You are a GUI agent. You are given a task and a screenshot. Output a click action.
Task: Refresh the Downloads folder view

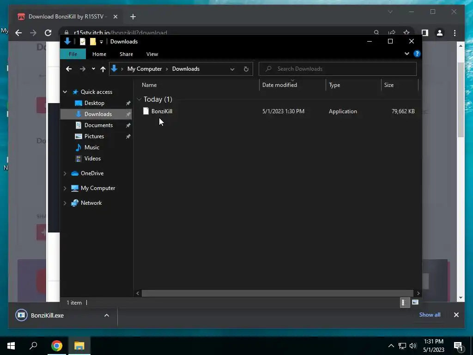click(x=246, y=69)
